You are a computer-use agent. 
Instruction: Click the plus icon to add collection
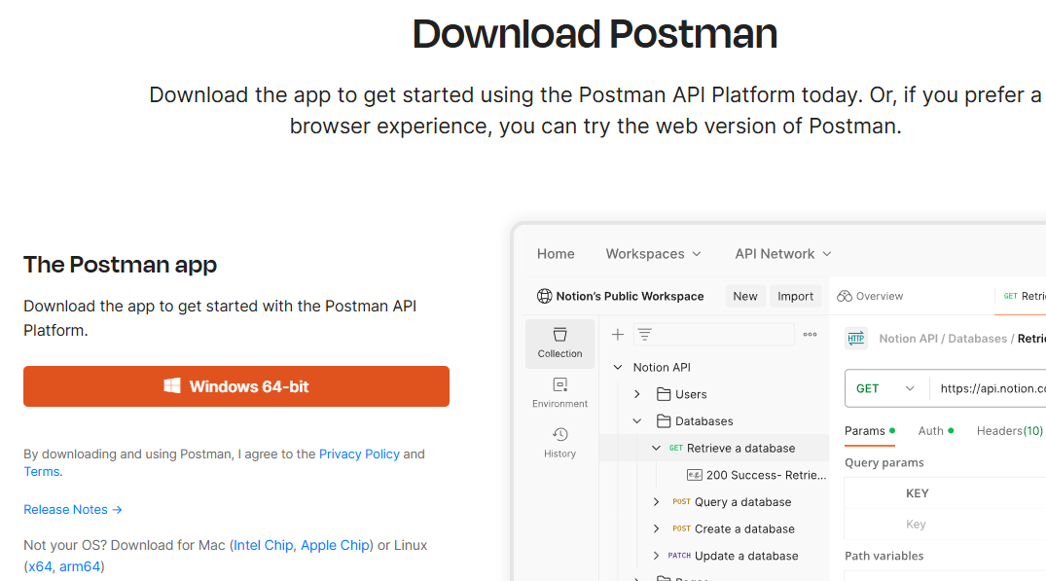[618, 335]
